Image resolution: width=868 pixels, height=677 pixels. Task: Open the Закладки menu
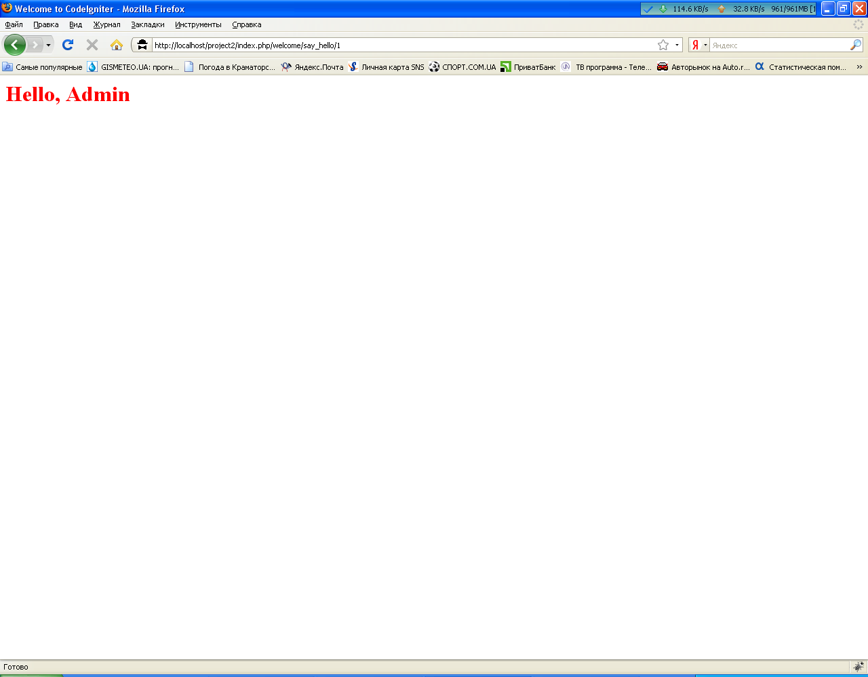(148, 24)
